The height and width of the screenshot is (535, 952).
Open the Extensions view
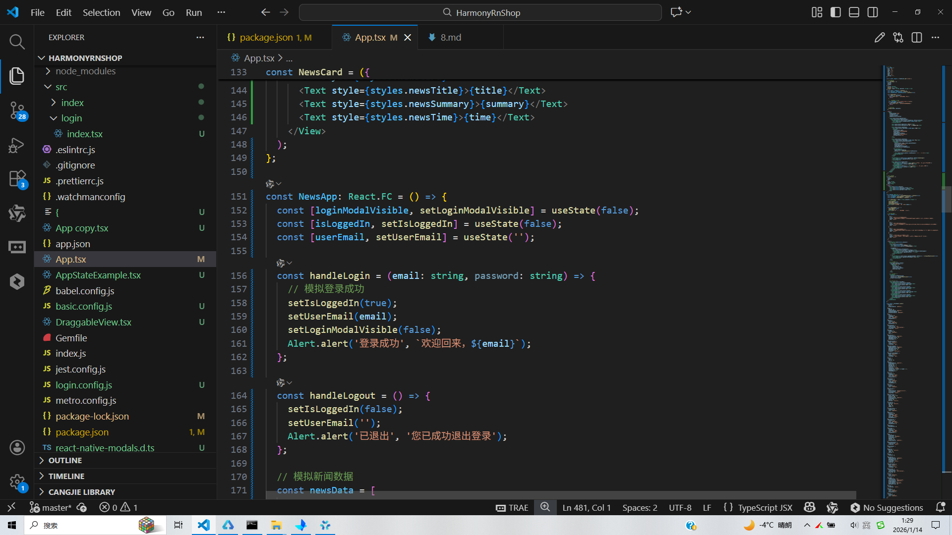click(17, 179)
